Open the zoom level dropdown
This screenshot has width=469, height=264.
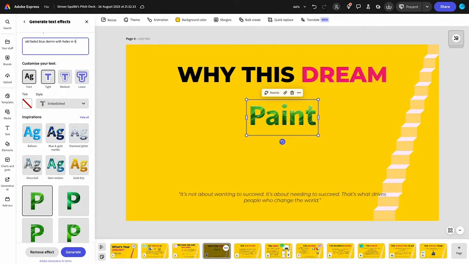[299, 7]
